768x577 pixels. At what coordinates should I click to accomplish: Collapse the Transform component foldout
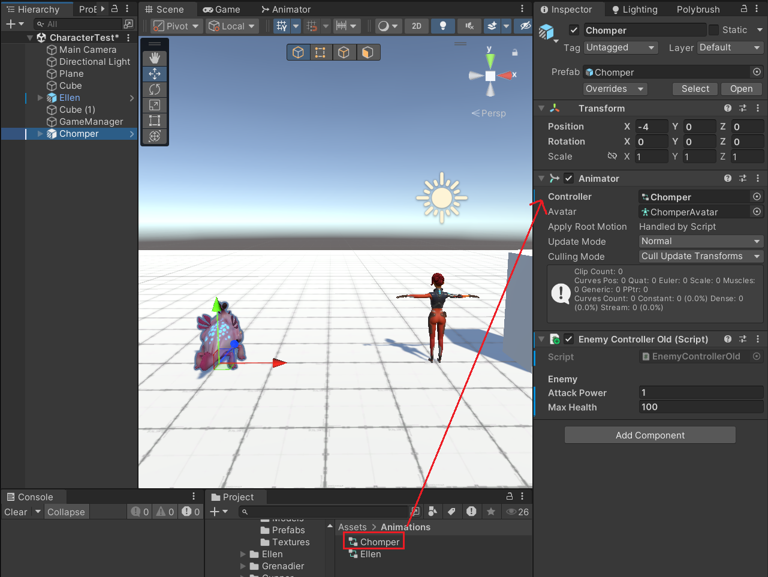point(541,109)
